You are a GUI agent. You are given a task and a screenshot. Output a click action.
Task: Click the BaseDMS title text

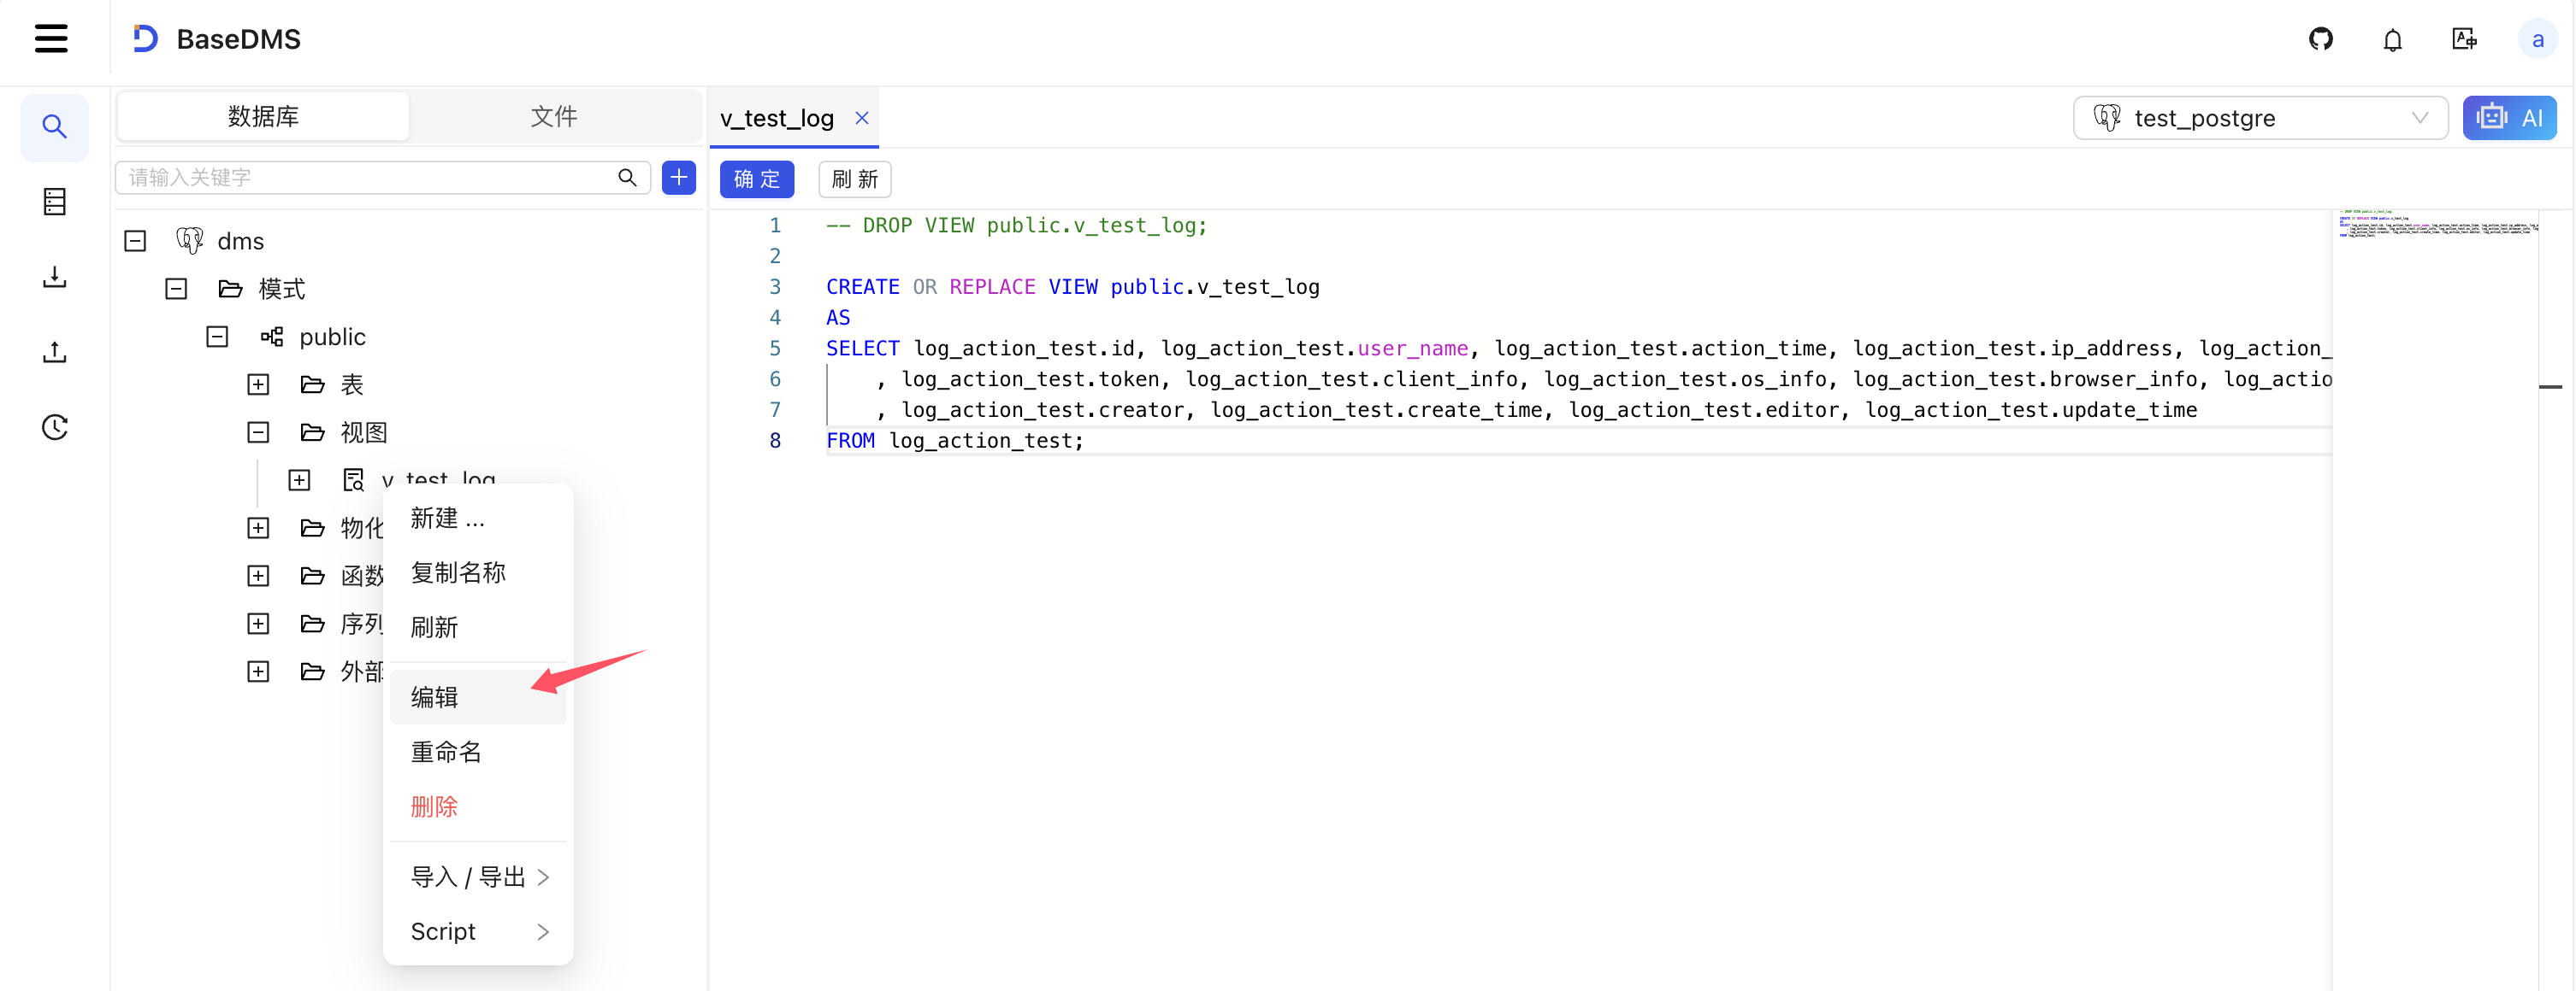(x=238, y=39)
